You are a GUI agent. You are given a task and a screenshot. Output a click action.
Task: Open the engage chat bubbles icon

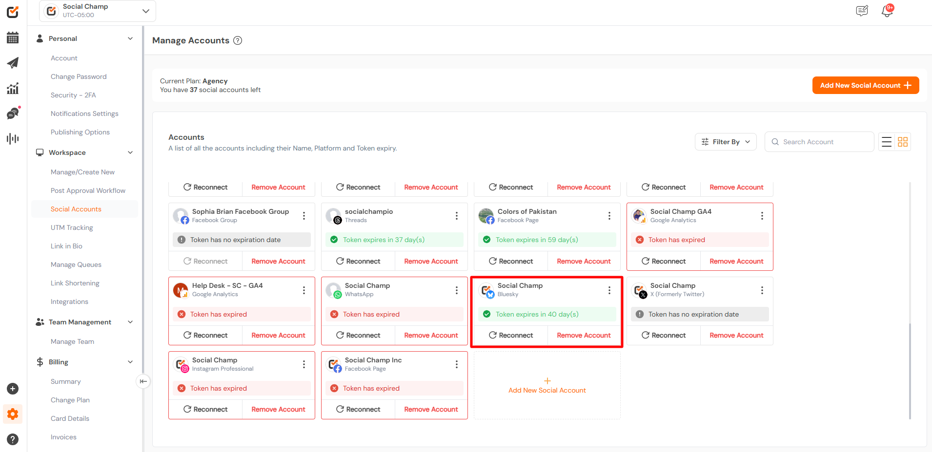point(13,113)
